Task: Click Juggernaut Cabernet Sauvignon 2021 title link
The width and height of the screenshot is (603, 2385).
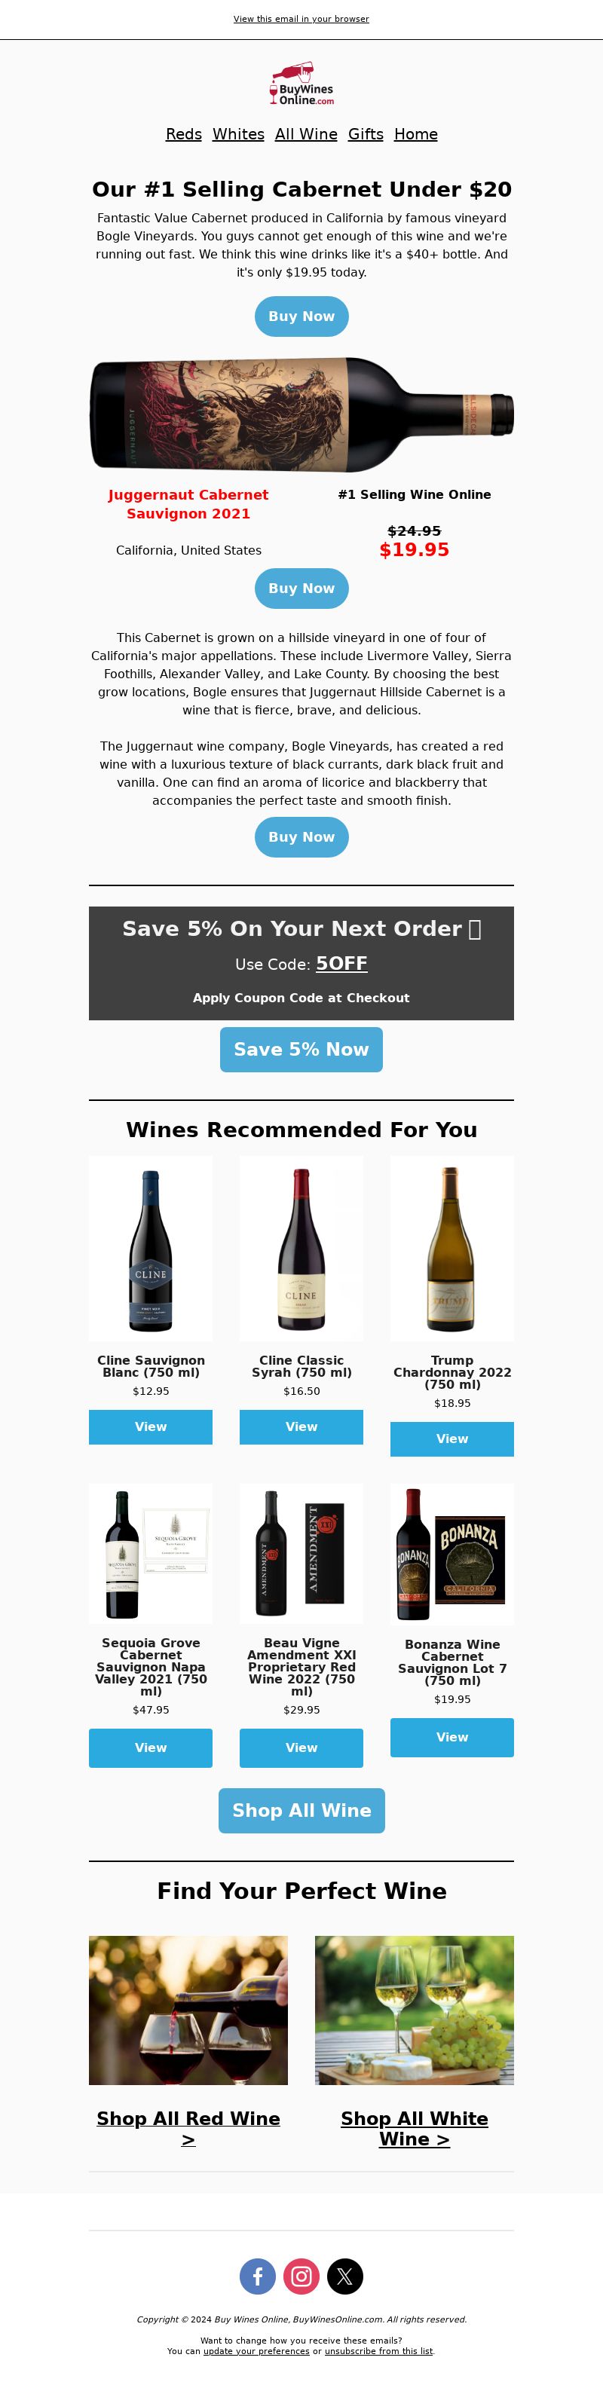Action: (188, 503)
